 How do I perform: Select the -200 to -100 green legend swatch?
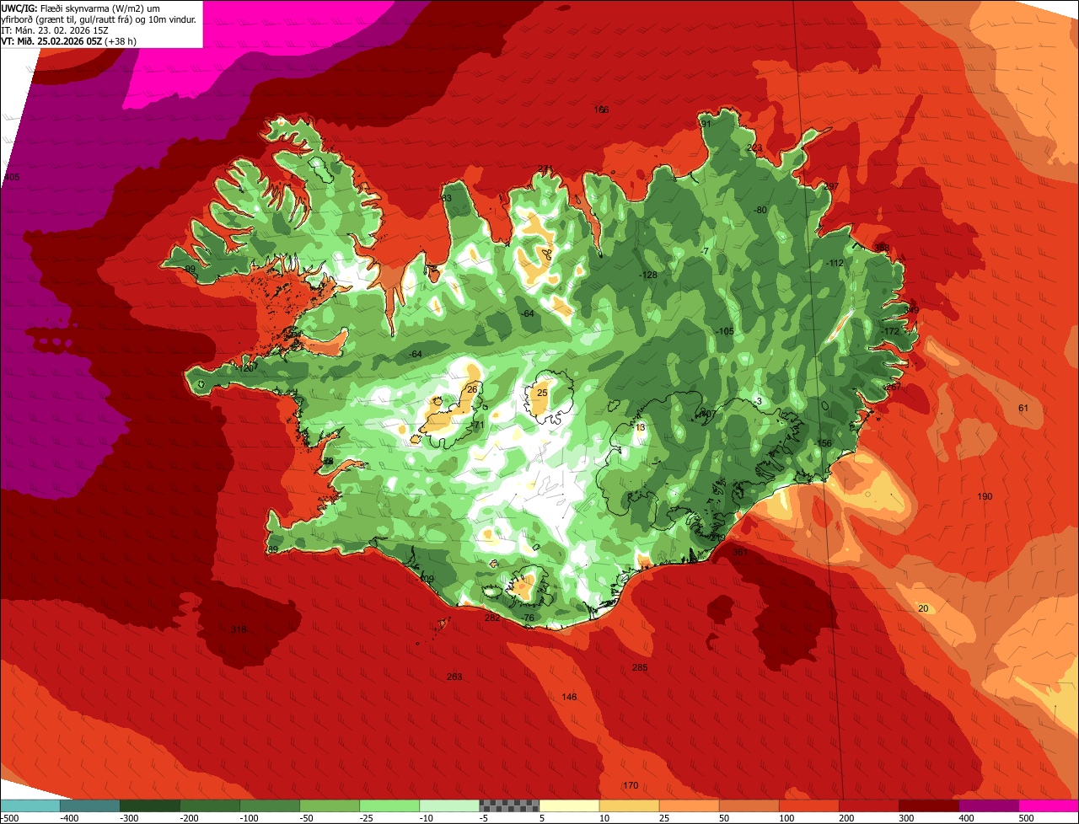209,805
